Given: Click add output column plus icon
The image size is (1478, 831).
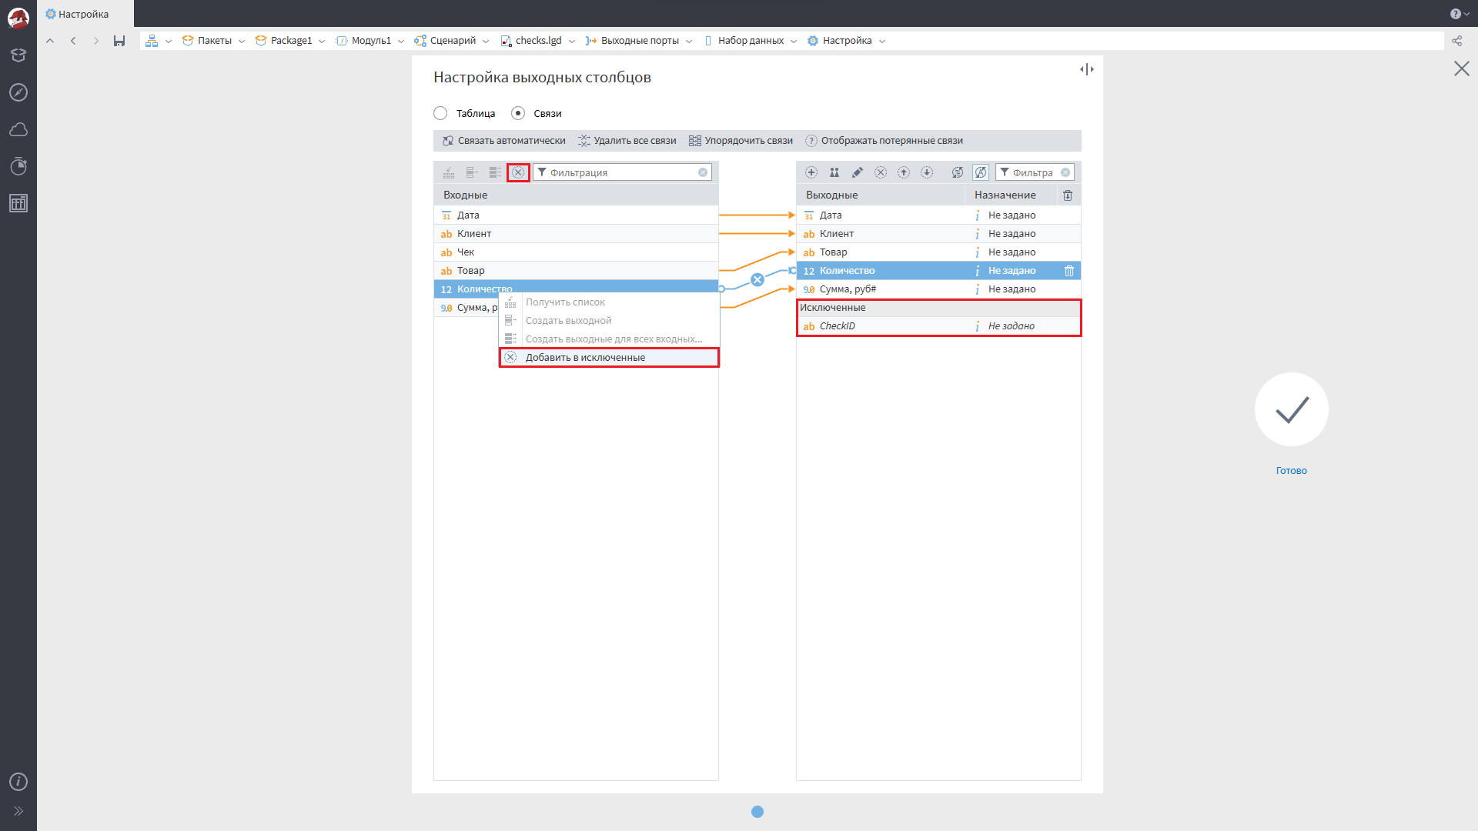Looking at the screenshot, I should 811,172.
